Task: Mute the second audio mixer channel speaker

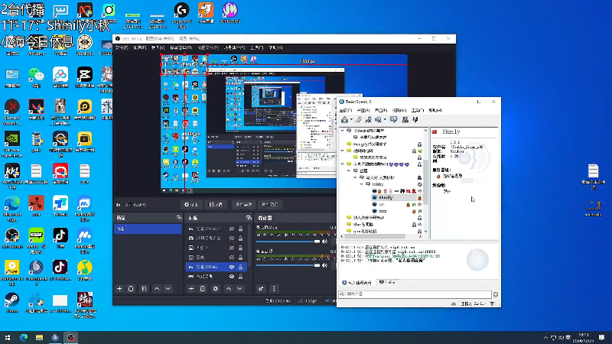Action: point(324,265)
